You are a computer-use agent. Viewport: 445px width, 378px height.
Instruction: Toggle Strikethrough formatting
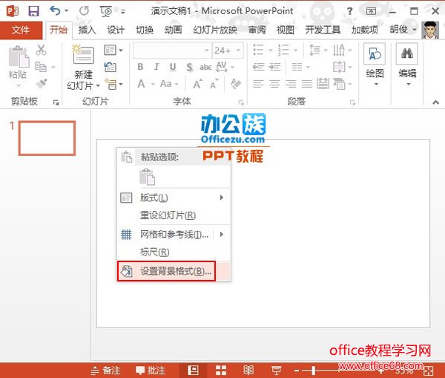tap(205, 67)
